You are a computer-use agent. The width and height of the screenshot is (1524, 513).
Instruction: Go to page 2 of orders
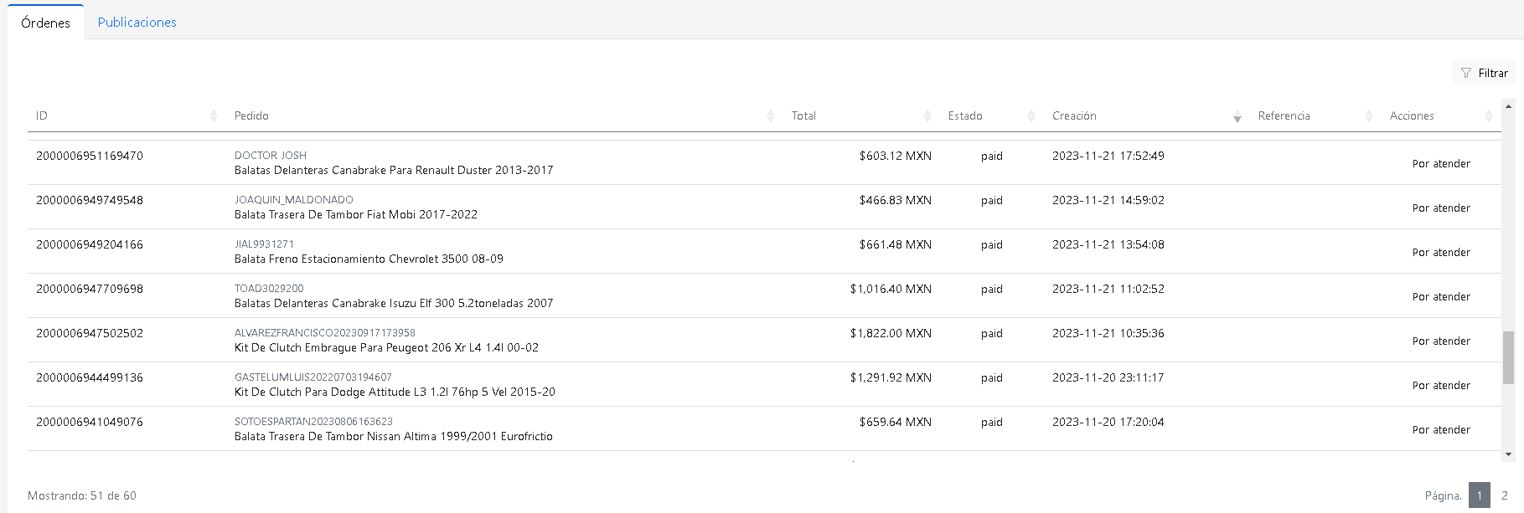pyautogui.click(x=1504, y=495)
